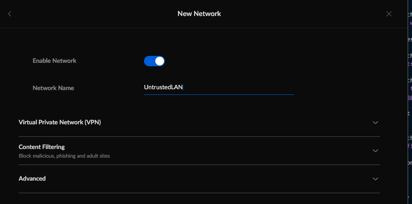
Task: Click the vertical divider beside the code pane
Action: (x=407, y=102)
